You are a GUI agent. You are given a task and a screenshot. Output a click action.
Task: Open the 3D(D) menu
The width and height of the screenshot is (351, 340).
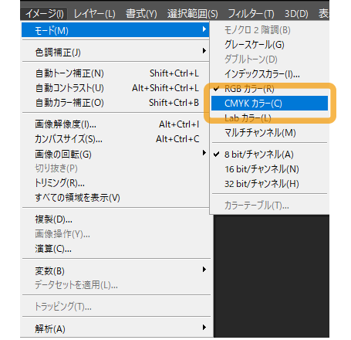[296, 14]
